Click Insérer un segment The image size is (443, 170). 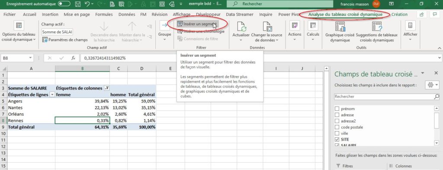pos(197,24)
